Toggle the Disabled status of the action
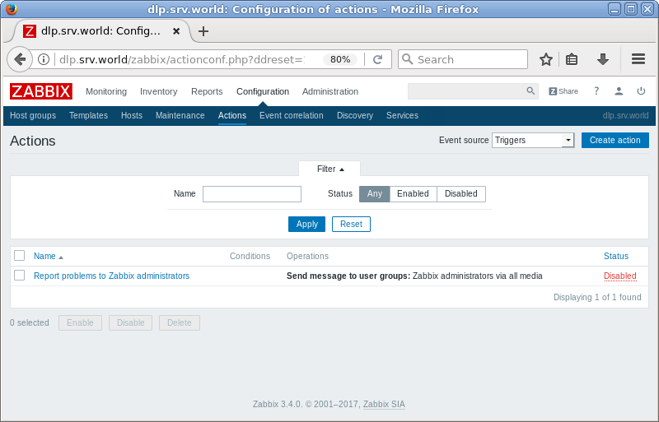The height and width of the screenshot is (422, 659). tap(620, 276)
